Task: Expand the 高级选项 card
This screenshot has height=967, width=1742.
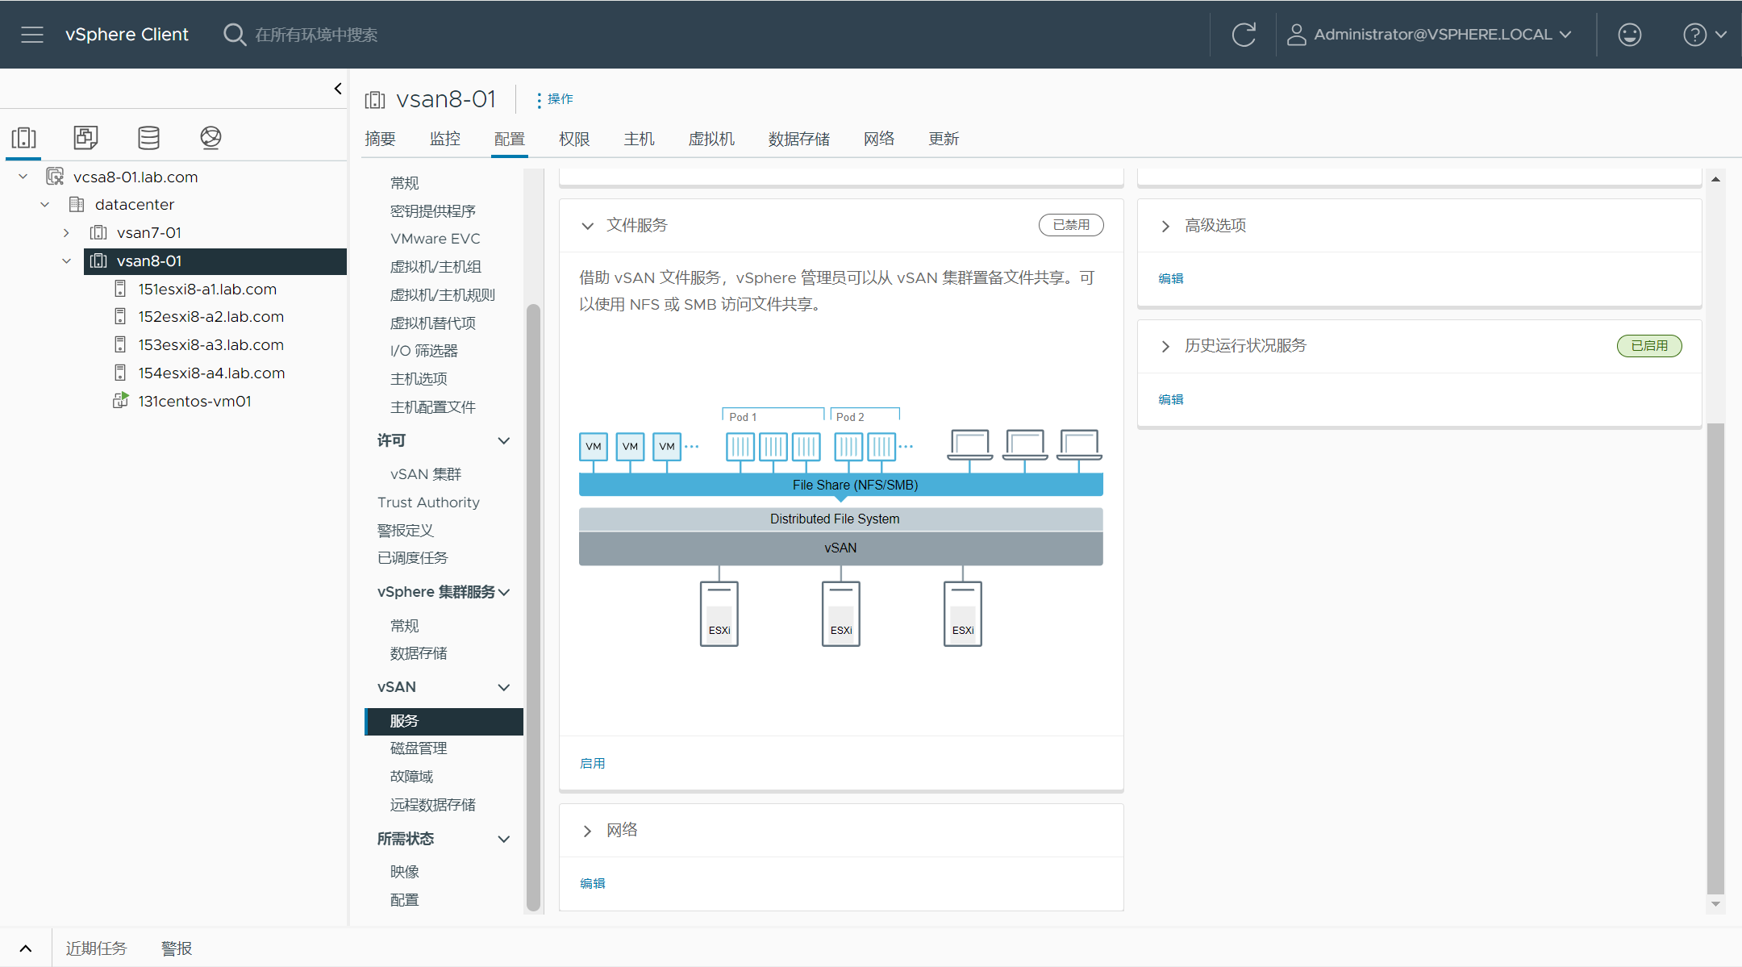Action: pyautogui.click(x=1165, y=226)
